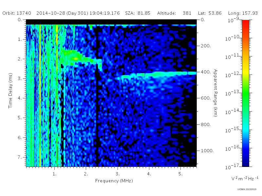
Task: Click the '10^-12' color scale label
Action: click(233, 75)
